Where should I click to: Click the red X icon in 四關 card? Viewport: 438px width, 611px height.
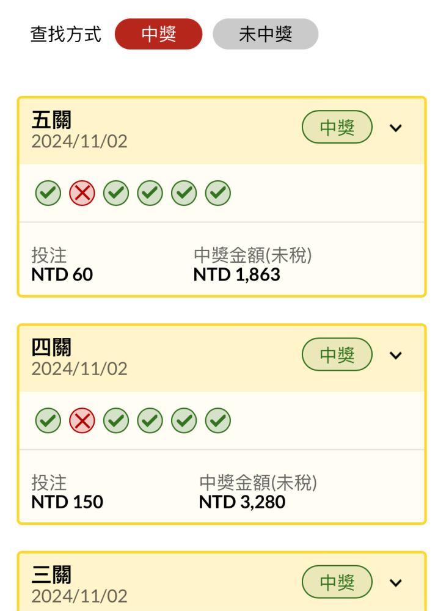[x=82, y=420]
